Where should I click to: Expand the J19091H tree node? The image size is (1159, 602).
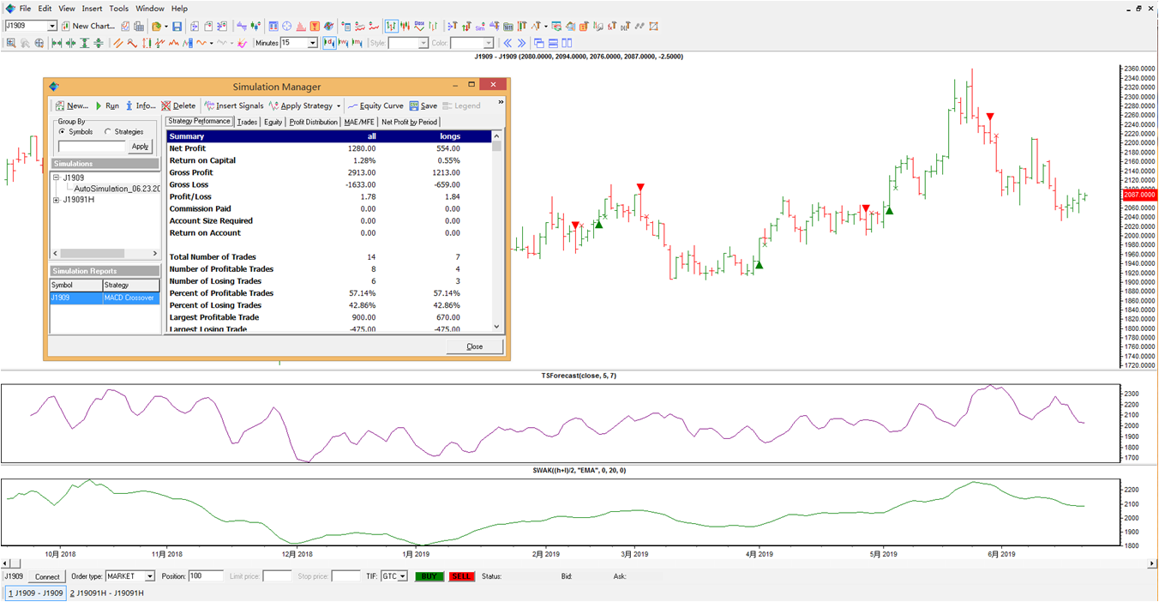(x=57, y=200)
